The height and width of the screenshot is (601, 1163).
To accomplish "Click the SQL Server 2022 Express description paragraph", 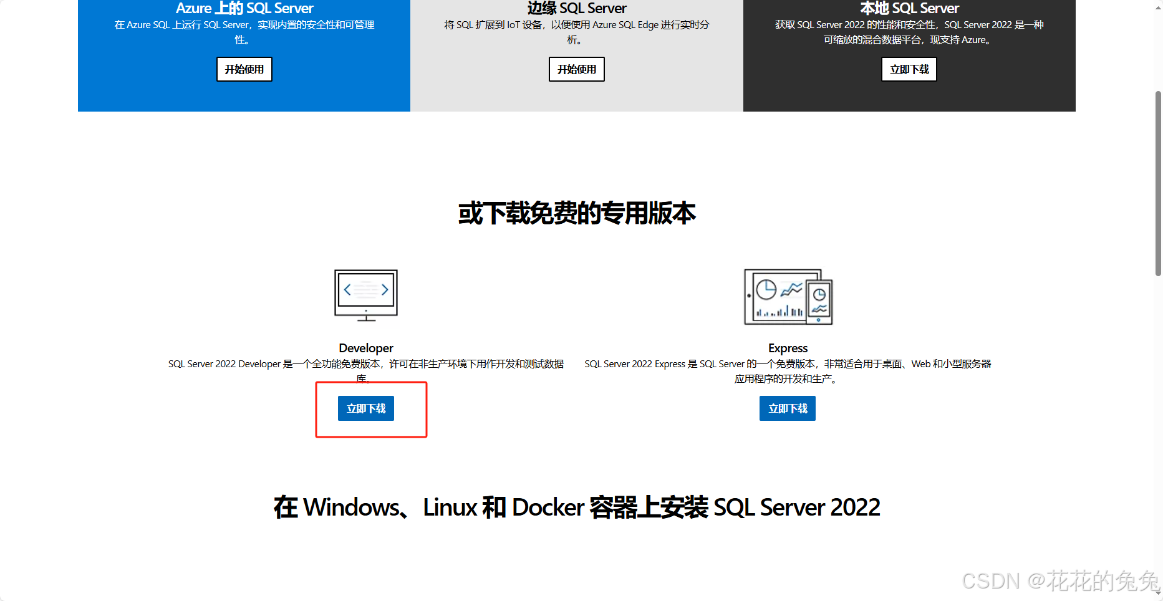I will coord(788,371).
